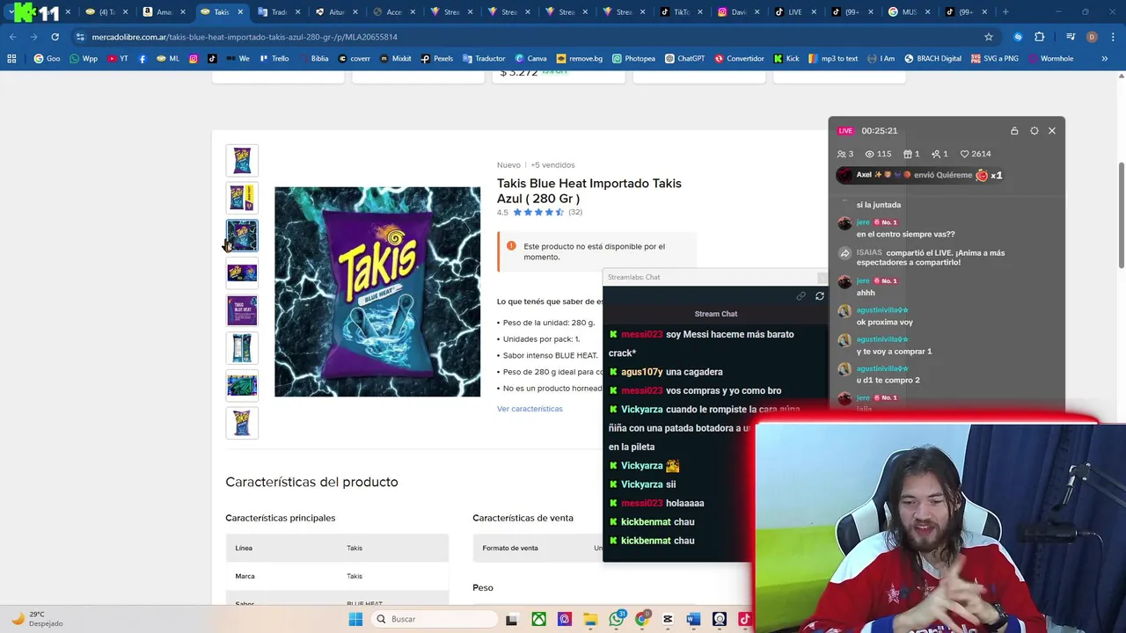Select the last product thumbnail
Image resolution: width=1126 pixels, height=633 pixels.
tap(242, 423)
